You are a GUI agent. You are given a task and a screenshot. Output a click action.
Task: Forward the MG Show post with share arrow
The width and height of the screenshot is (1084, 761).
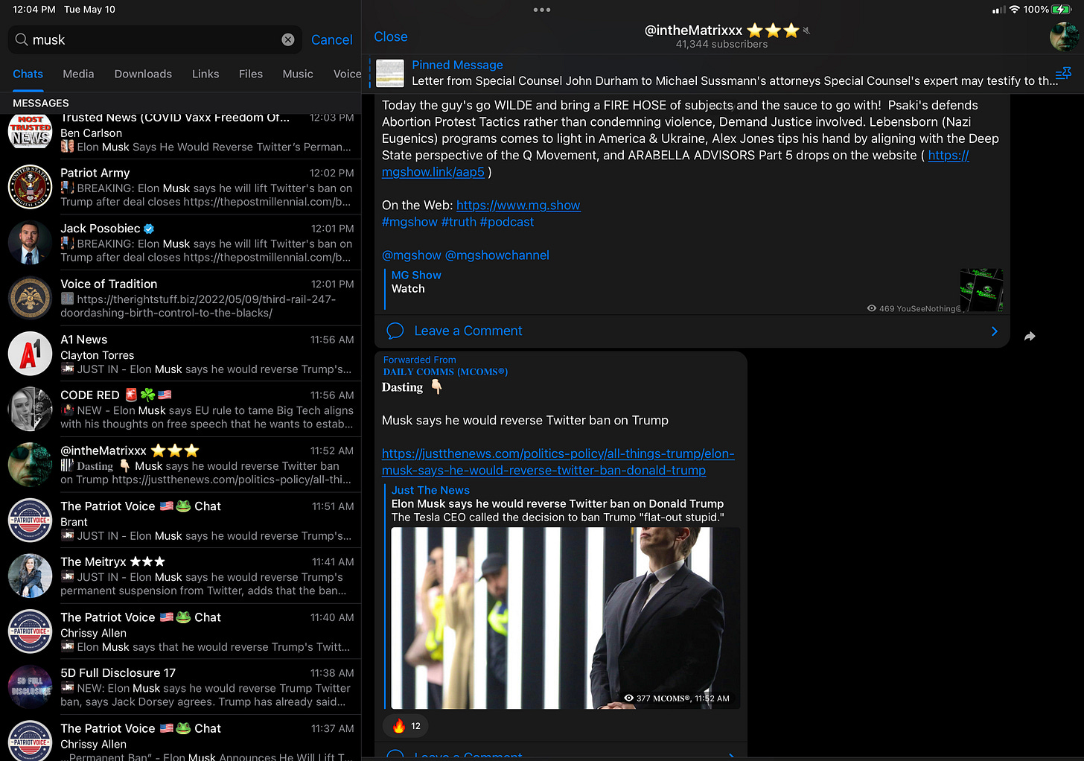coord(1030,337)
